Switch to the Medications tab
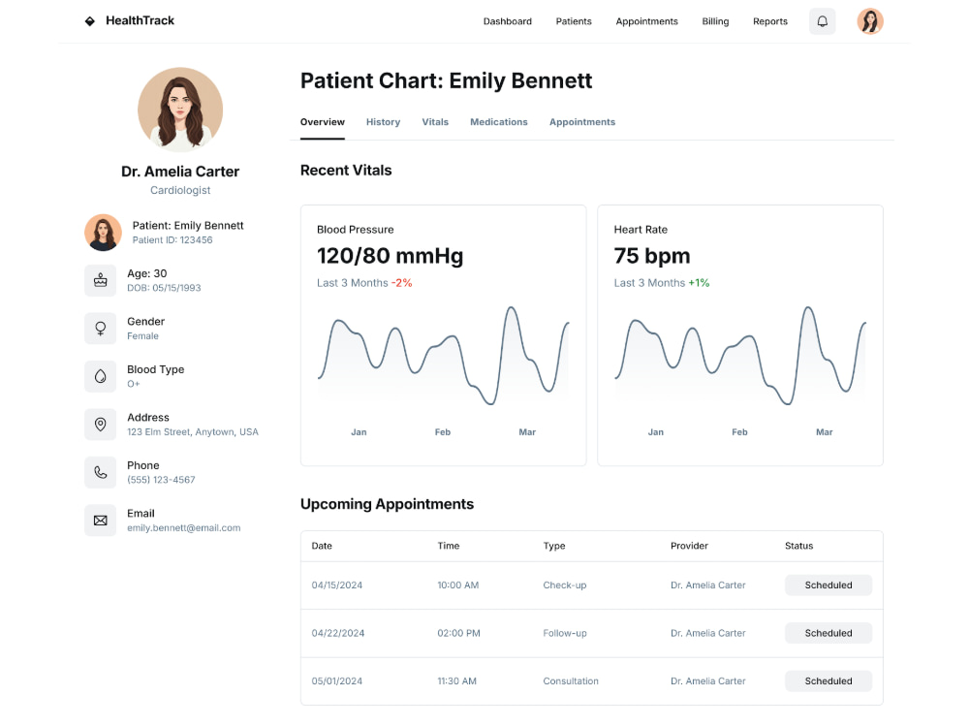The height and width of the screenshot is (727, 969). (499, 122)
